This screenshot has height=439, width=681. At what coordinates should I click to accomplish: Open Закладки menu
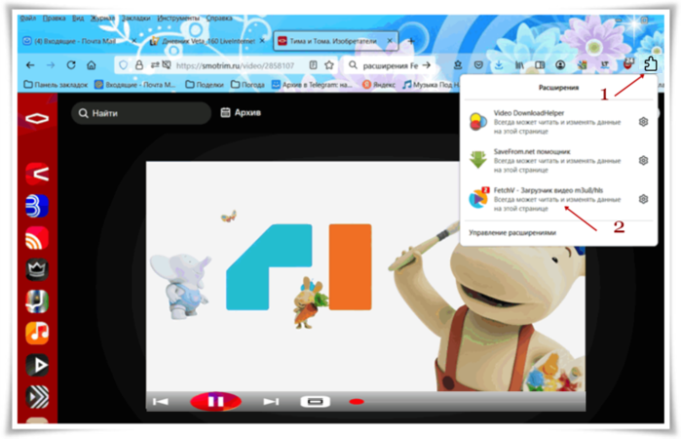136,19
